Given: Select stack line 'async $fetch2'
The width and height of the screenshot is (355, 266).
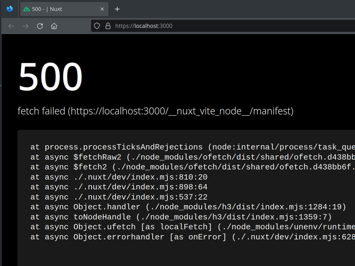Looking at the screenshot, I should pyautogui.click(x=193, y=167).
